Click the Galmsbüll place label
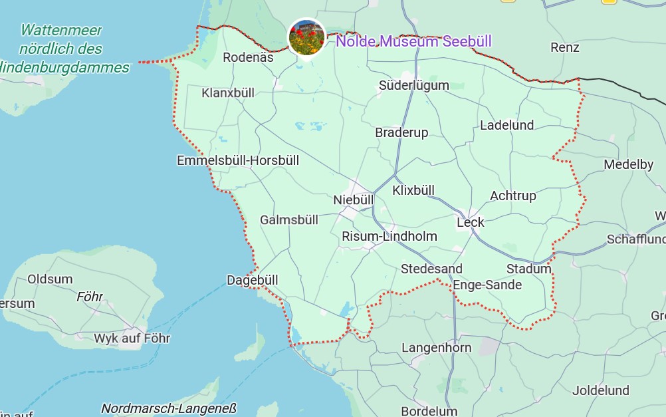 point(289,219)
